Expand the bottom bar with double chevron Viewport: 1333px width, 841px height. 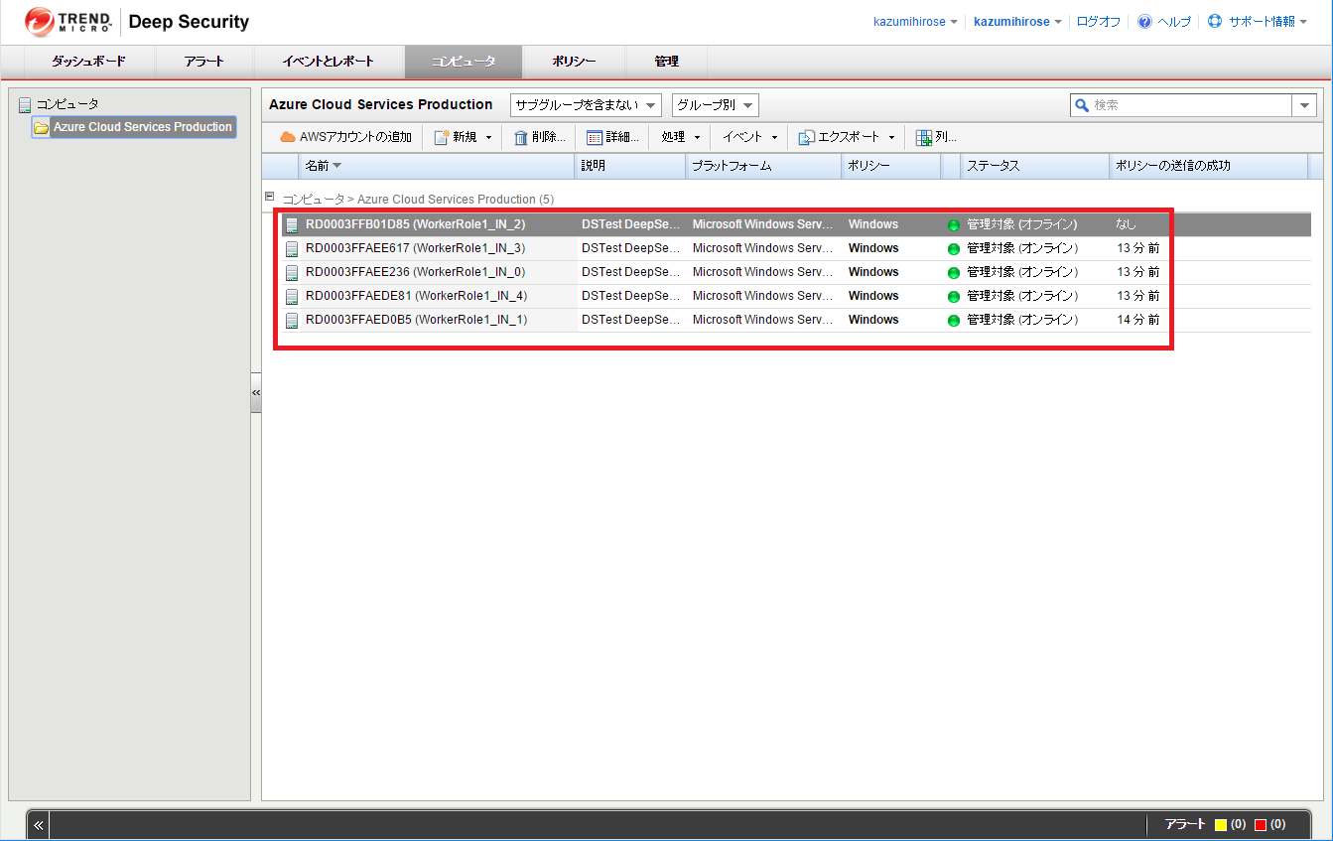38,825
